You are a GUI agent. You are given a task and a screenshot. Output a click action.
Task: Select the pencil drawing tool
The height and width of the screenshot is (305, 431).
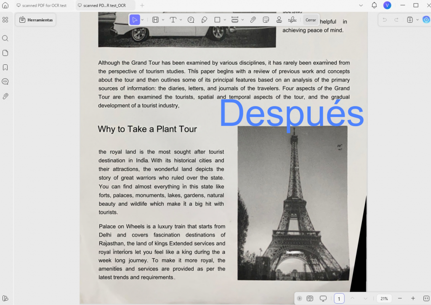pyautogui.click(x=204, y=20)
